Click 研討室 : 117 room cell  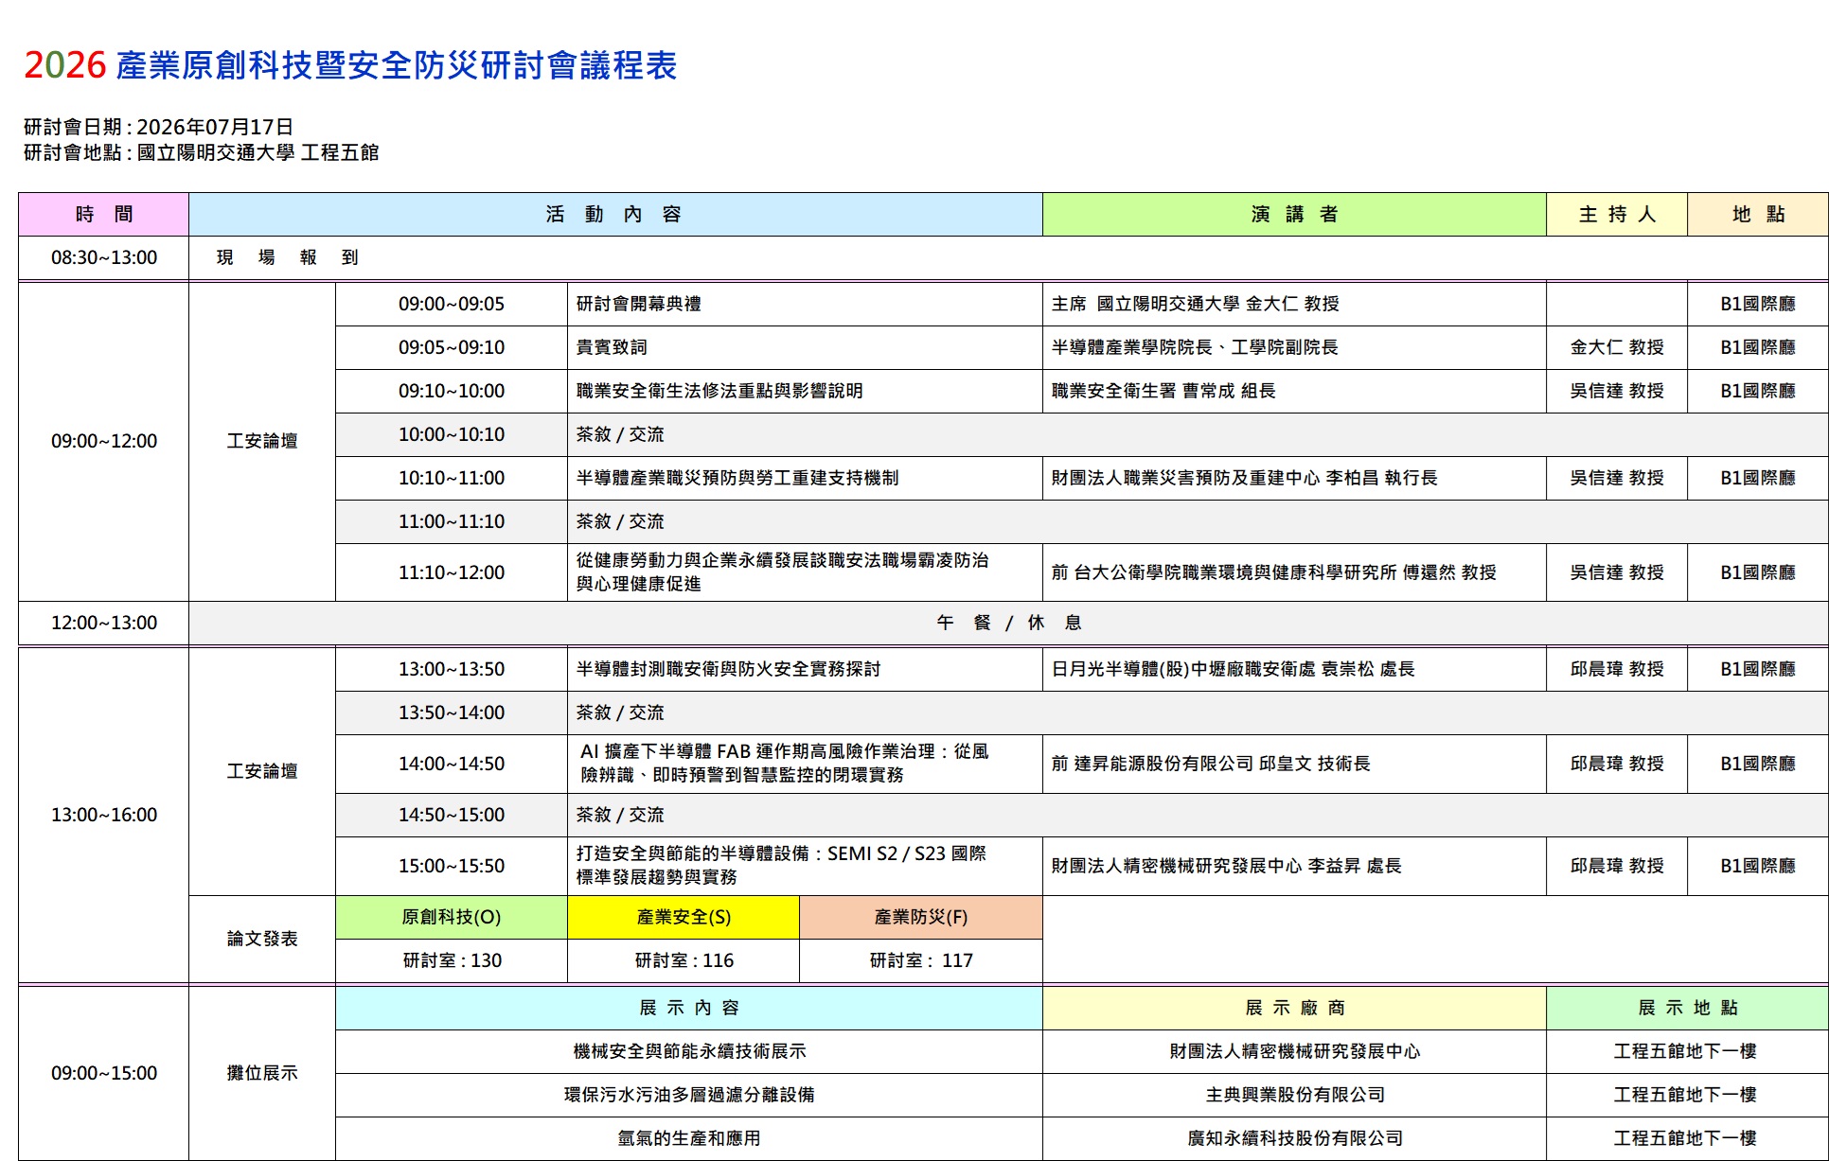(x=921, y=960)
